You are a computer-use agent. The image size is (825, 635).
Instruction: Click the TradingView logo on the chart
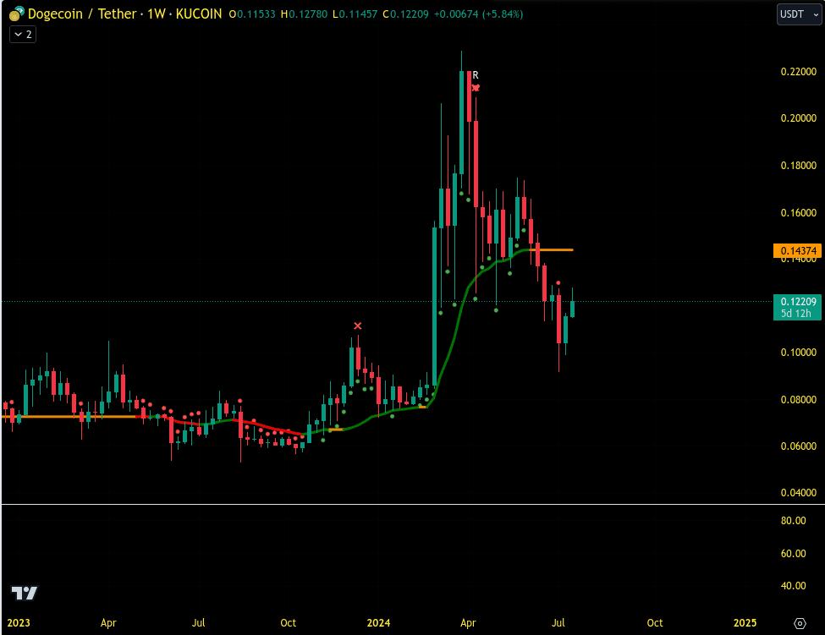click(25, 593)
